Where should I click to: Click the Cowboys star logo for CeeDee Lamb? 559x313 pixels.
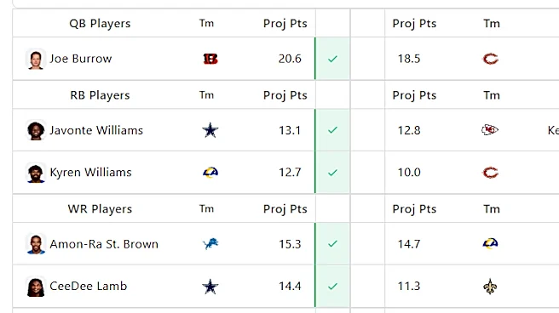click(x=210, y=287)
